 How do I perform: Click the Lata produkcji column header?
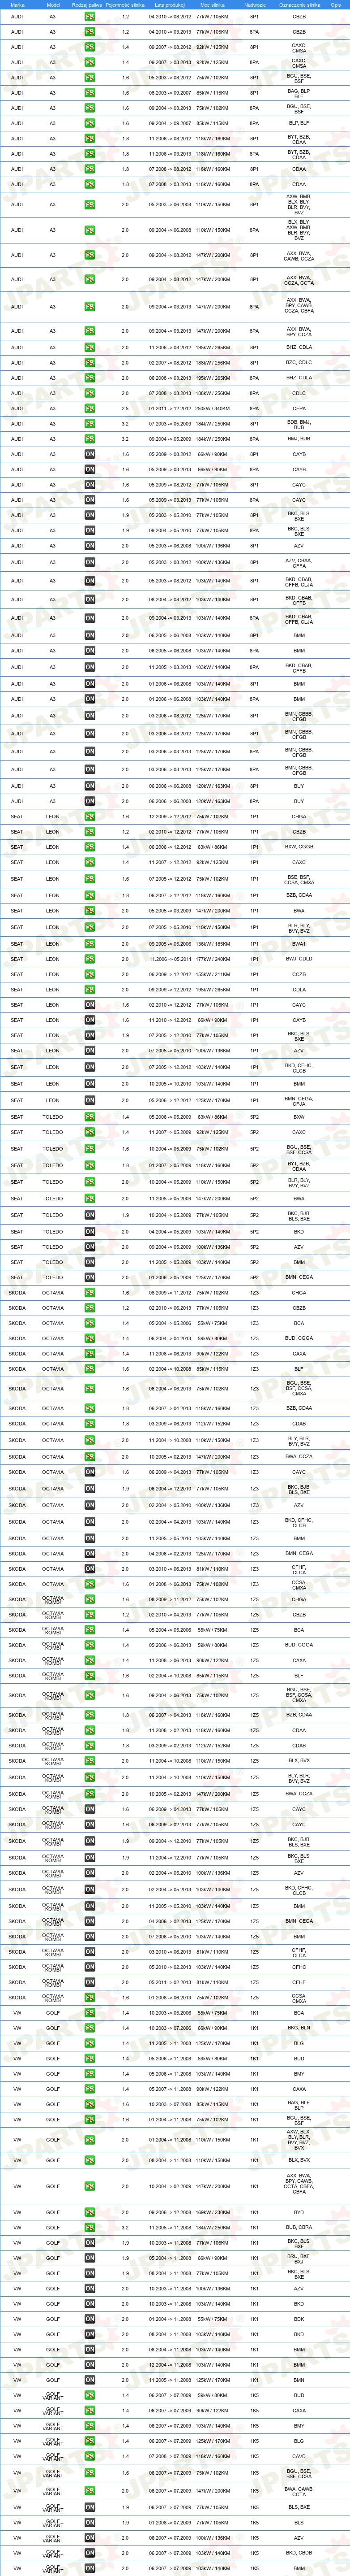point(170,5)
